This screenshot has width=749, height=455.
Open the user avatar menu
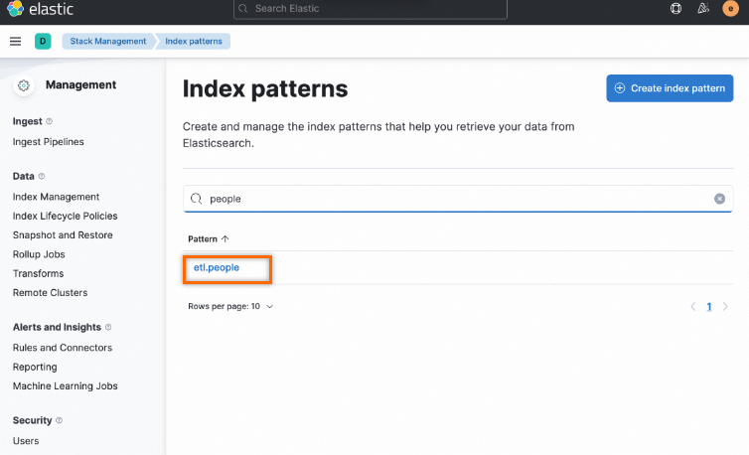click(x=731, y=9)
